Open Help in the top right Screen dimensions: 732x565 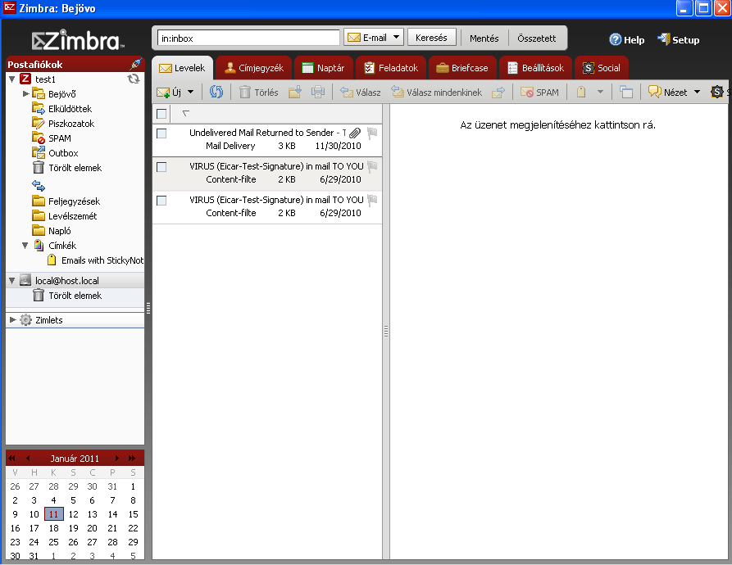point(627,40)
